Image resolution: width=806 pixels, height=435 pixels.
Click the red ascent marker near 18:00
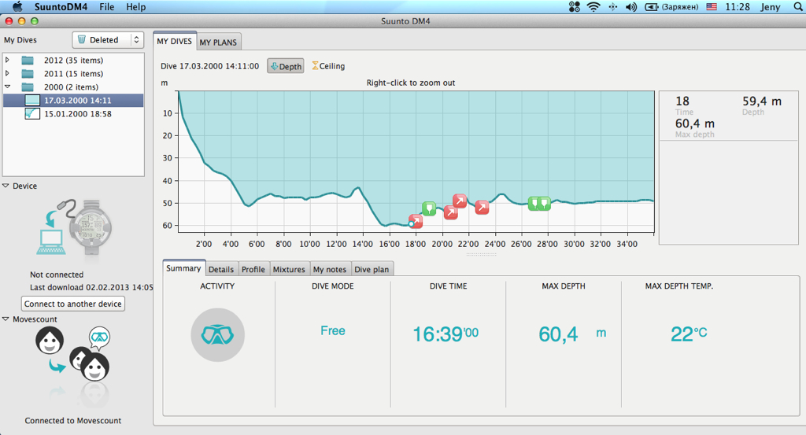(x=416, y=221)
